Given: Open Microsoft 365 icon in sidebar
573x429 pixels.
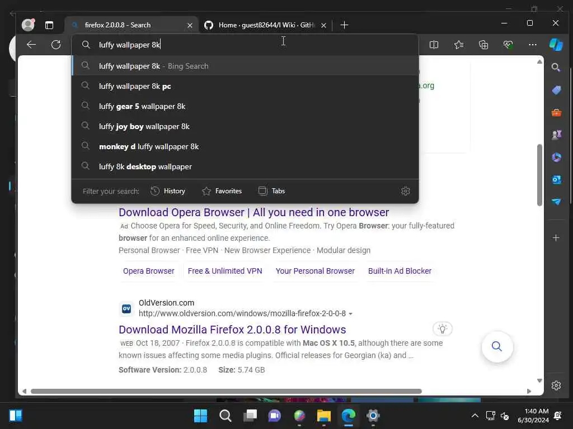Looking at the screenshot, I should (556, 157).
